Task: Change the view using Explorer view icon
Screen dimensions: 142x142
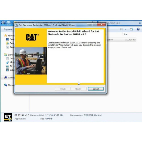Action: click(122, 29)
